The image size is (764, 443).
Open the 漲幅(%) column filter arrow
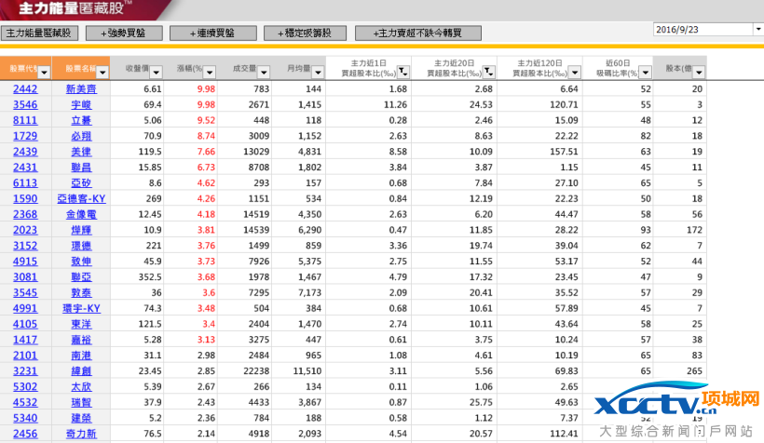pyautogui.click(x=211, y=71)
